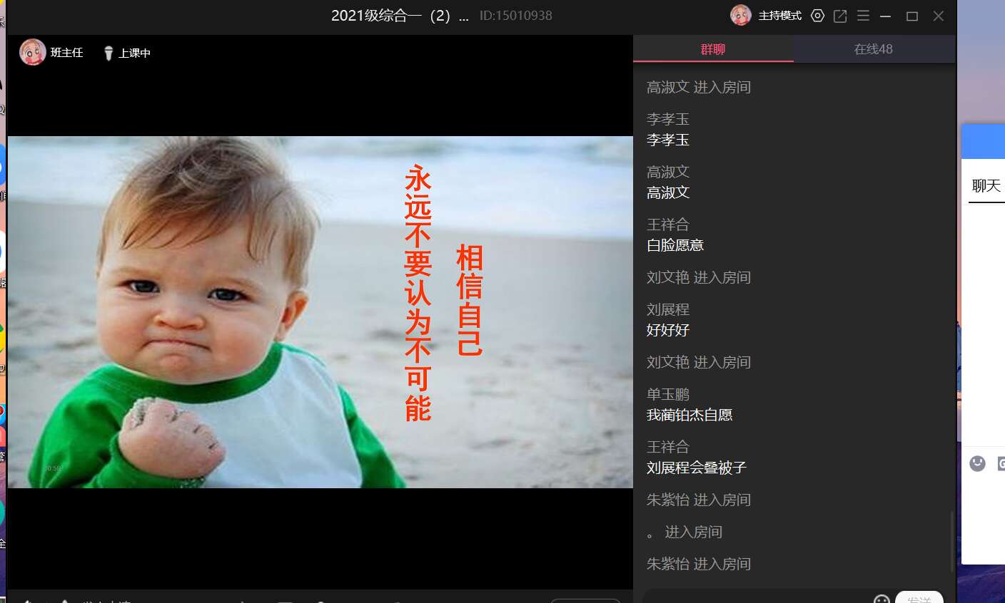Click the white message text 高淑文
Viewport: 1005px width, 603px height.
coord(668,192)
